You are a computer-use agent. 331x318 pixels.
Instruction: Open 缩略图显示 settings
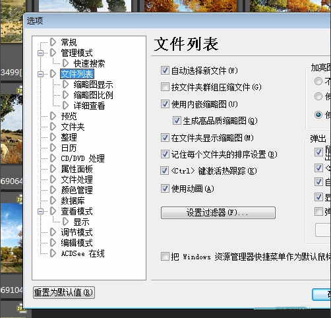[x=93, y=84]
